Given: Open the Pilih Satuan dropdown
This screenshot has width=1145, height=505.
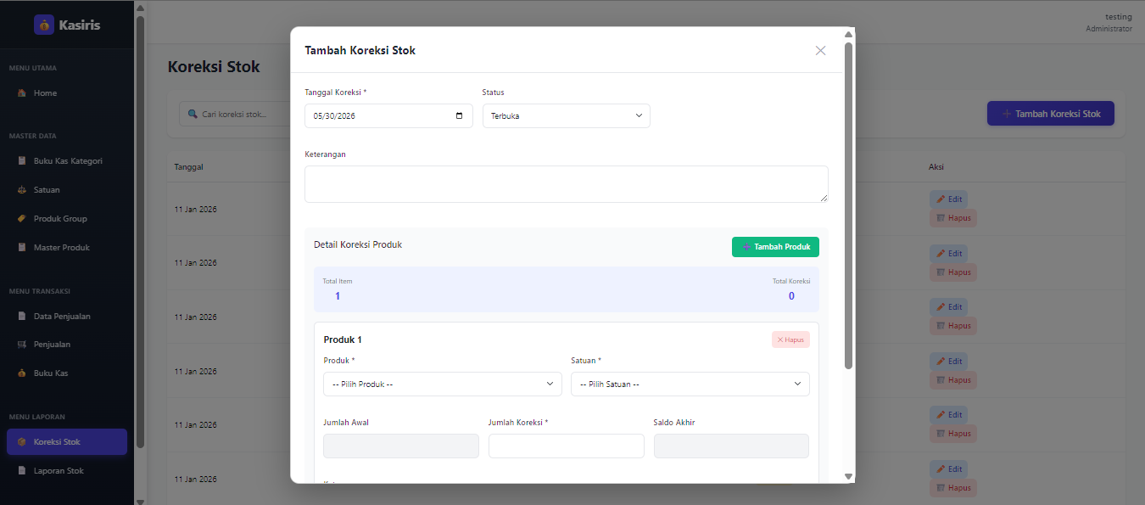Looking at the screenshot, I should click(x=690, y=384).
